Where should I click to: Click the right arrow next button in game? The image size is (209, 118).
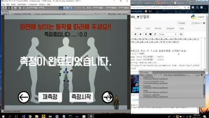[108, 97]
